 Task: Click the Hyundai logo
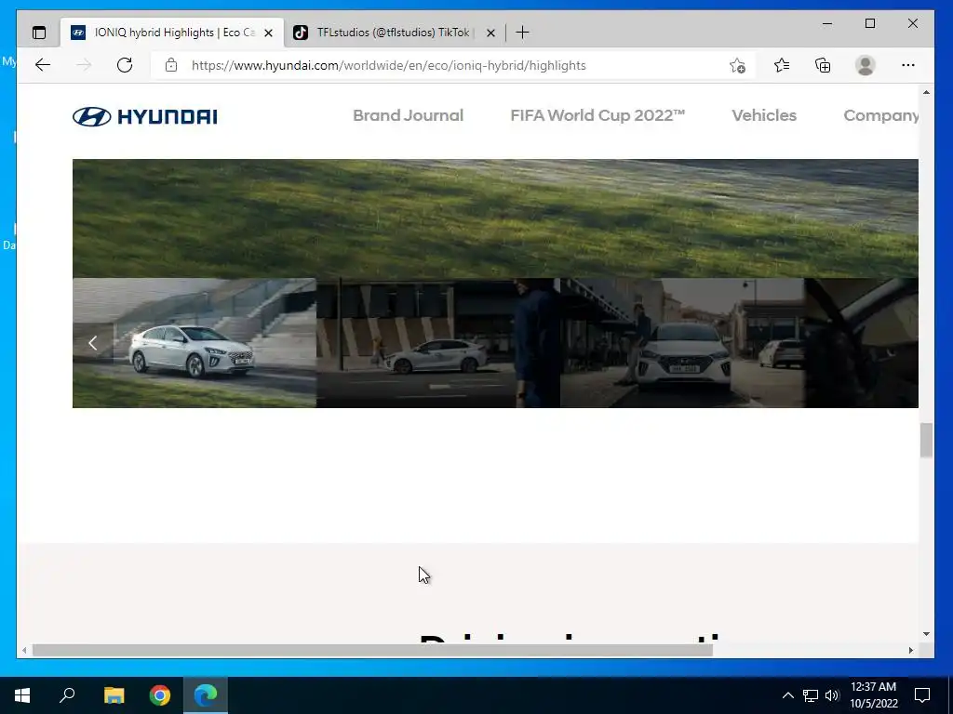(x=144, y=116)
